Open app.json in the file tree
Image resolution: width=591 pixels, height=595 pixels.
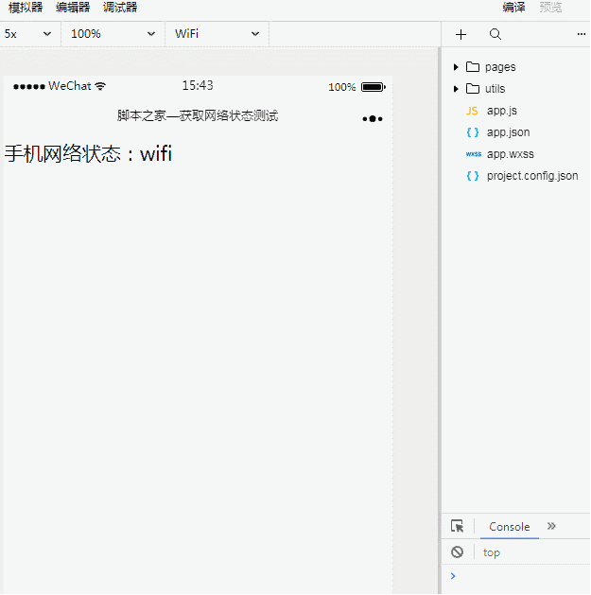click(508, 132)
